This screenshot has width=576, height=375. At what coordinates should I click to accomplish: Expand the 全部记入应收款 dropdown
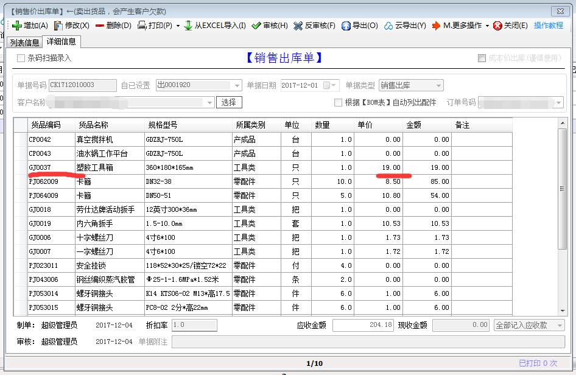click(560, 326)
